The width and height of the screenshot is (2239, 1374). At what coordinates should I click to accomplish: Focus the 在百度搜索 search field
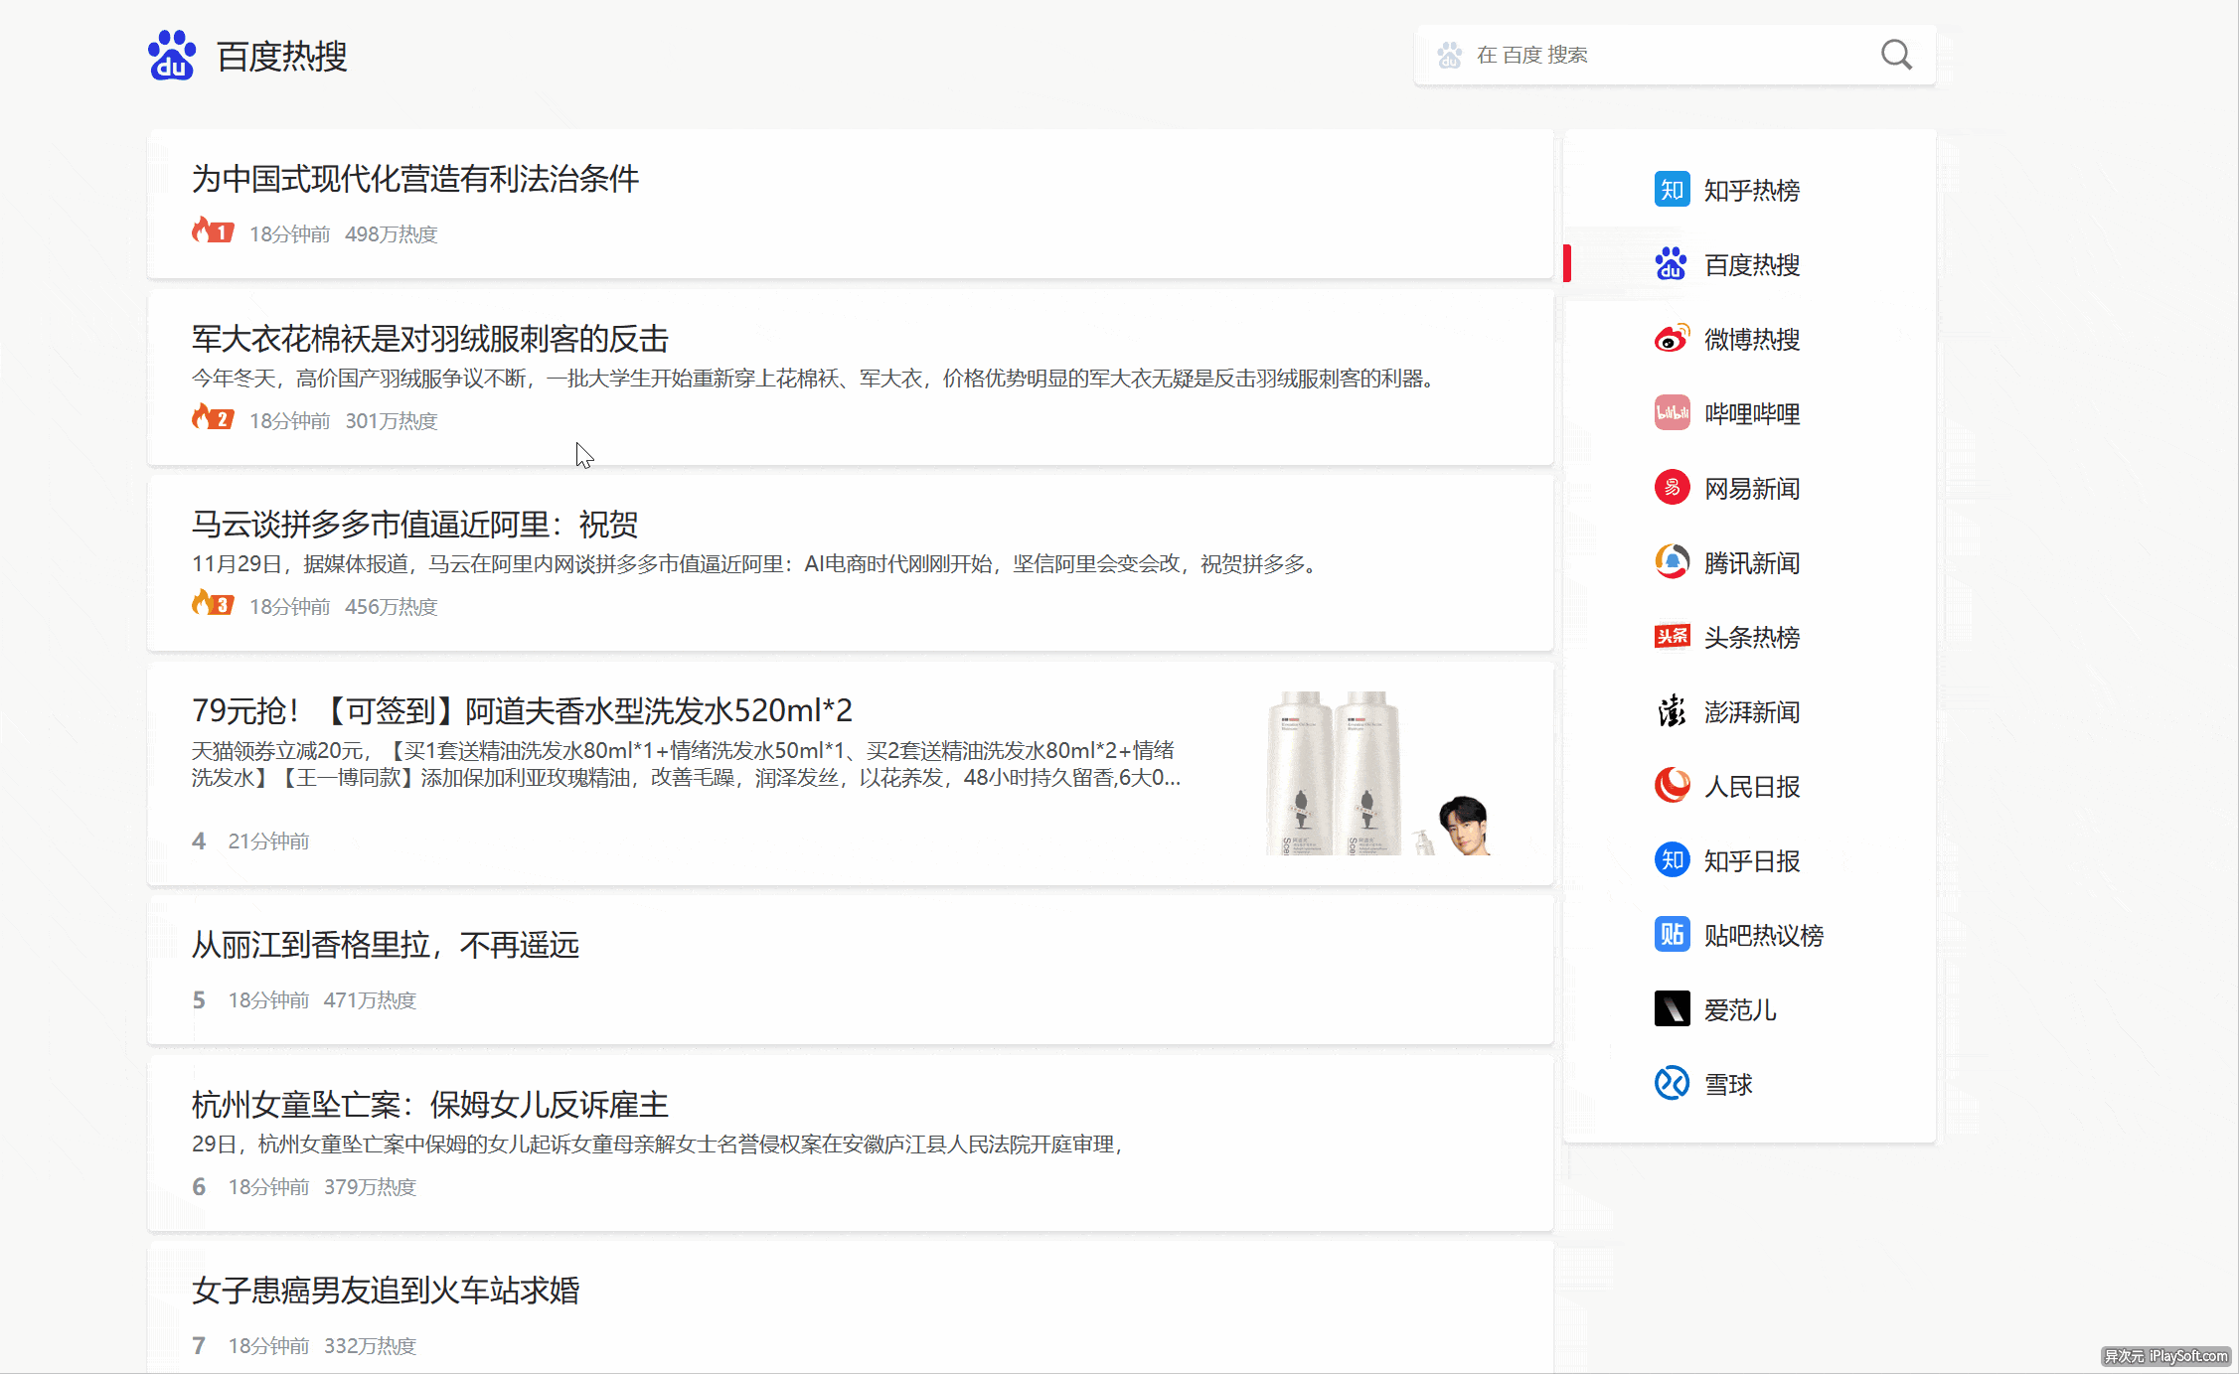(1650, 55)
